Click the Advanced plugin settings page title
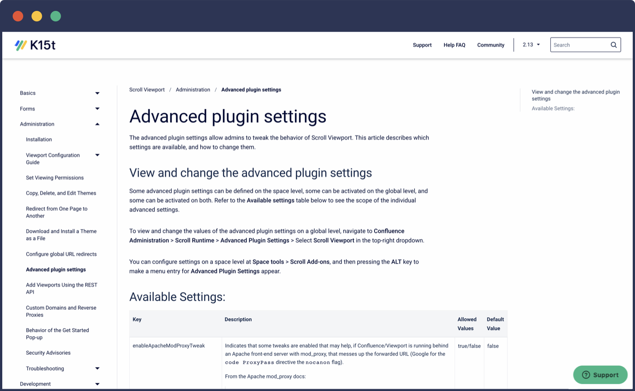635x391 pixels. tap(228, 116)
